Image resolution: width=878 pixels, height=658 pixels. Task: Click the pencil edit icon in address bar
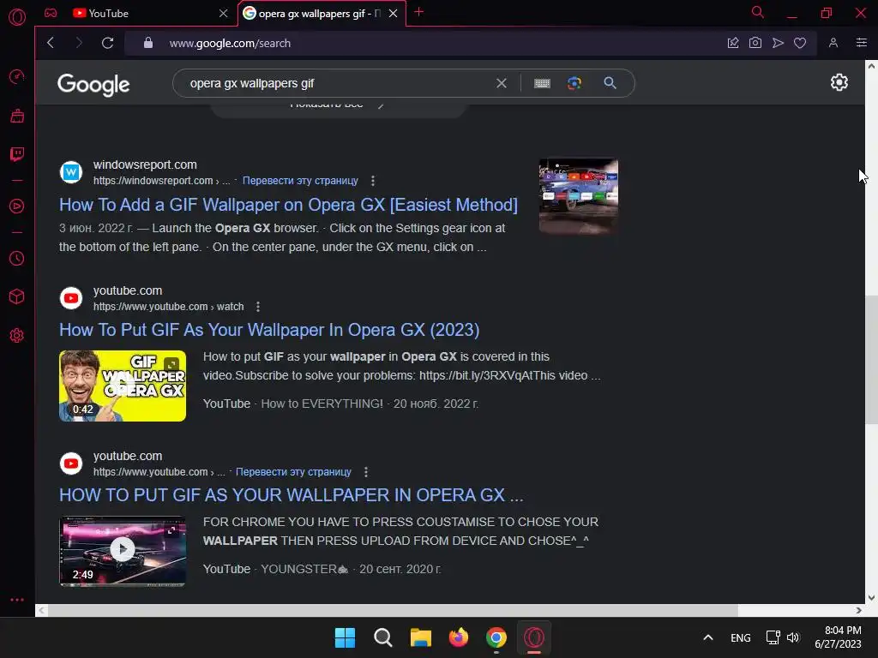[x=733, y=43]
